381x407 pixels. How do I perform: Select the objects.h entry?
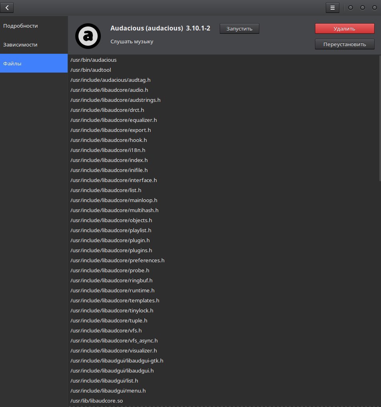(x=111, y=221)
